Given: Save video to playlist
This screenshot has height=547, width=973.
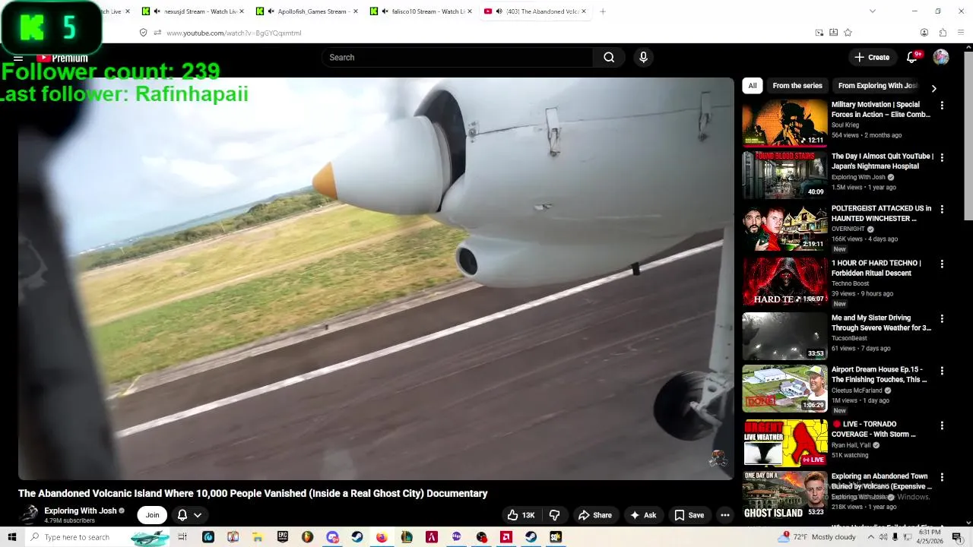Looking at the screenshot, I should tap(689, 515).
